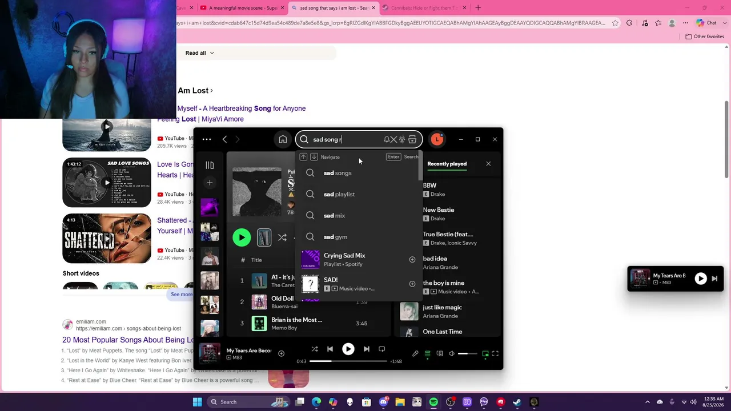Select 'sad playlist' search suggestion

pos(360,194)
